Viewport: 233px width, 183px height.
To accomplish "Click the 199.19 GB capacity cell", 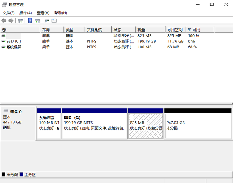I will coord(147,41).
